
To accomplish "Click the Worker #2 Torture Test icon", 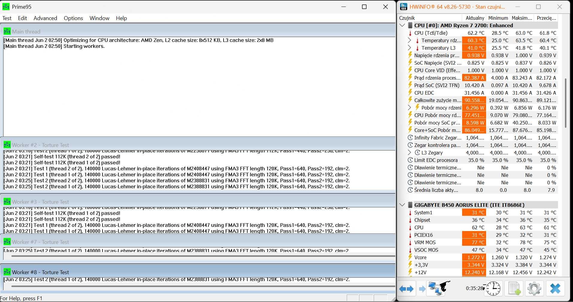I will click(7, 145).
